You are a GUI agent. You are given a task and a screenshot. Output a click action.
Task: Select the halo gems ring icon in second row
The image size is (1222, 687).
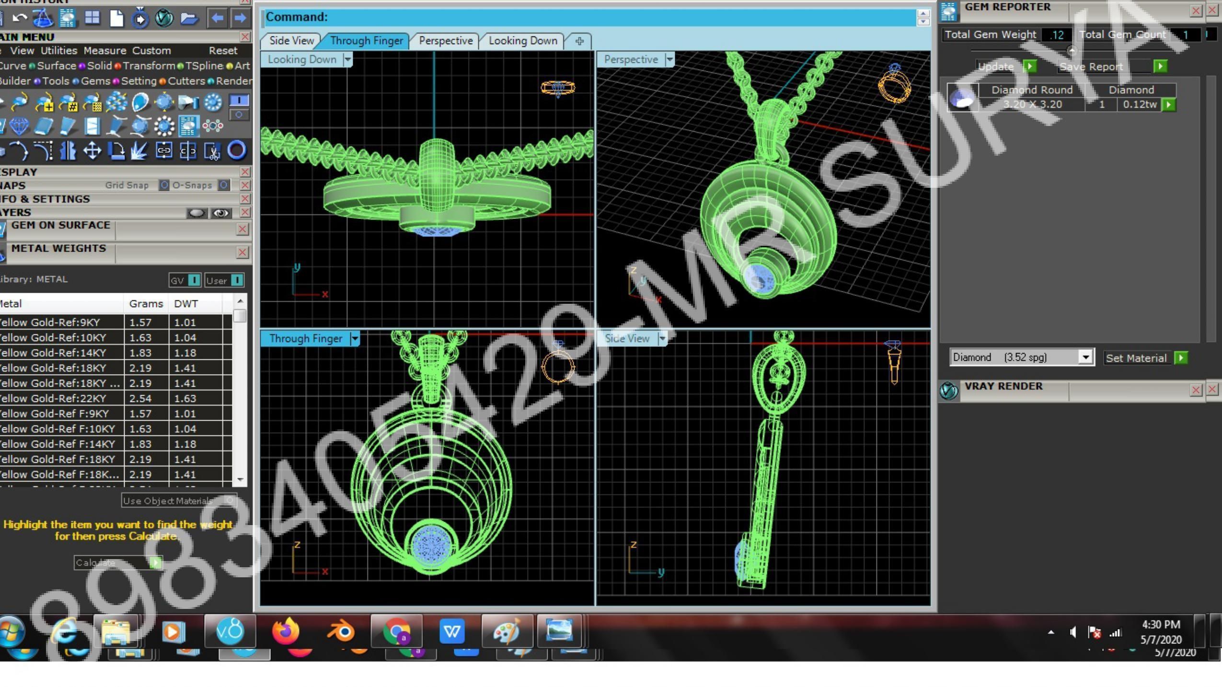[x=164, y=126]
